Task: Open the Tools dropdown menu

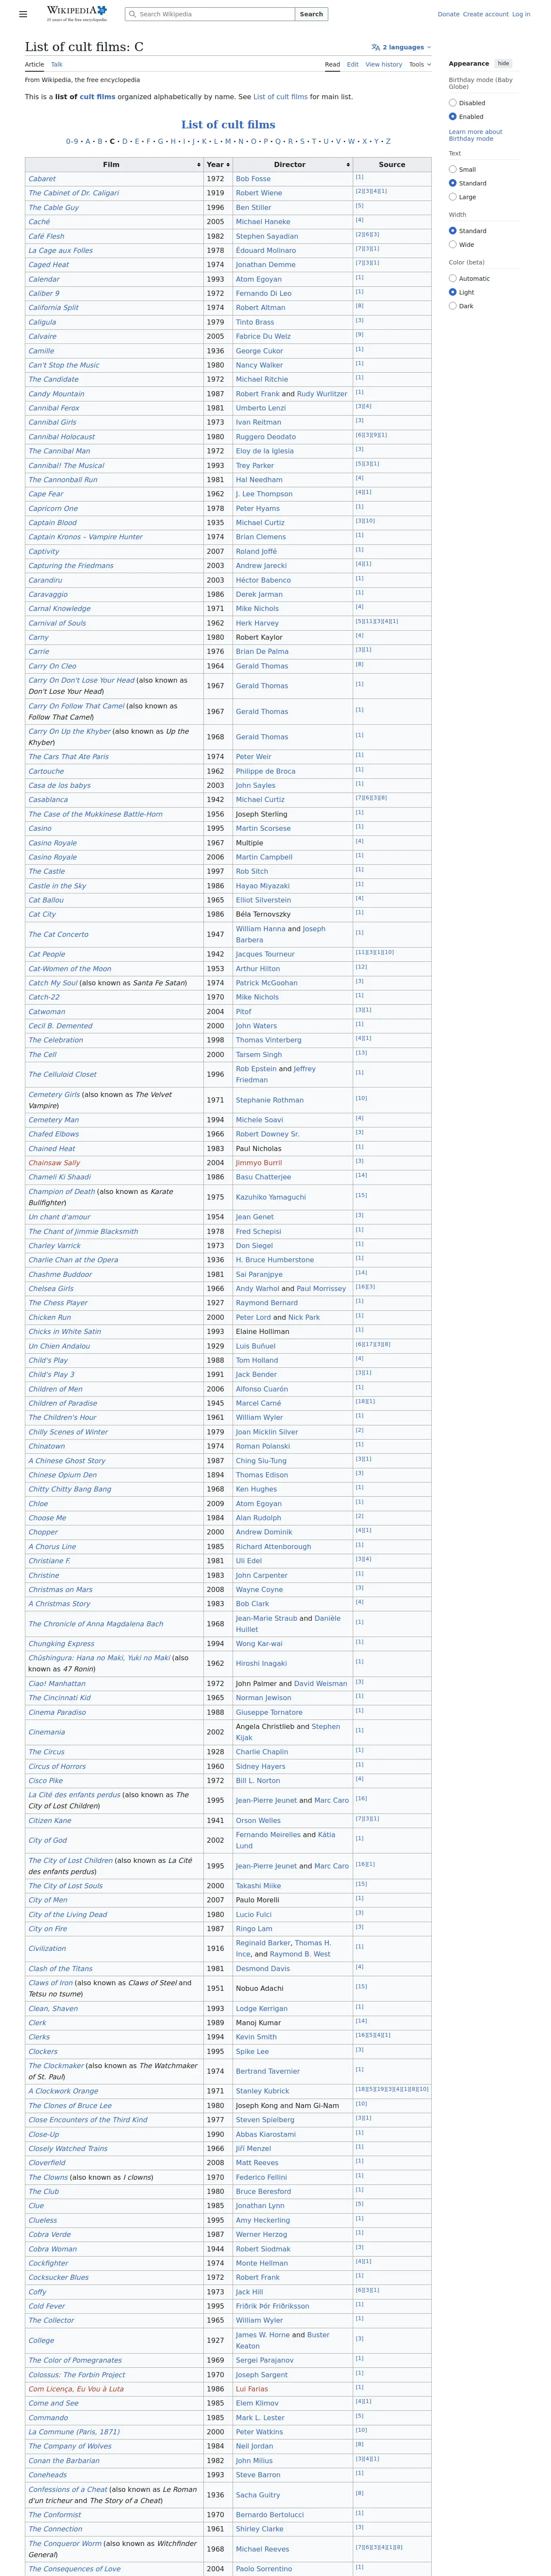Action: coord(420,64)
